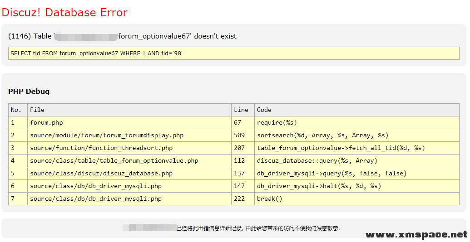Select the "require(%s)" code cell
The image size is (470, 242).
(x=356, y=123)
